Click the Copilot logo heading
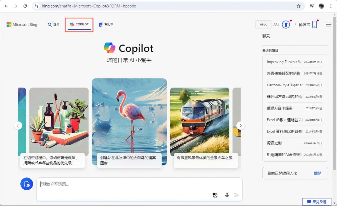 [x=129, y=48]
